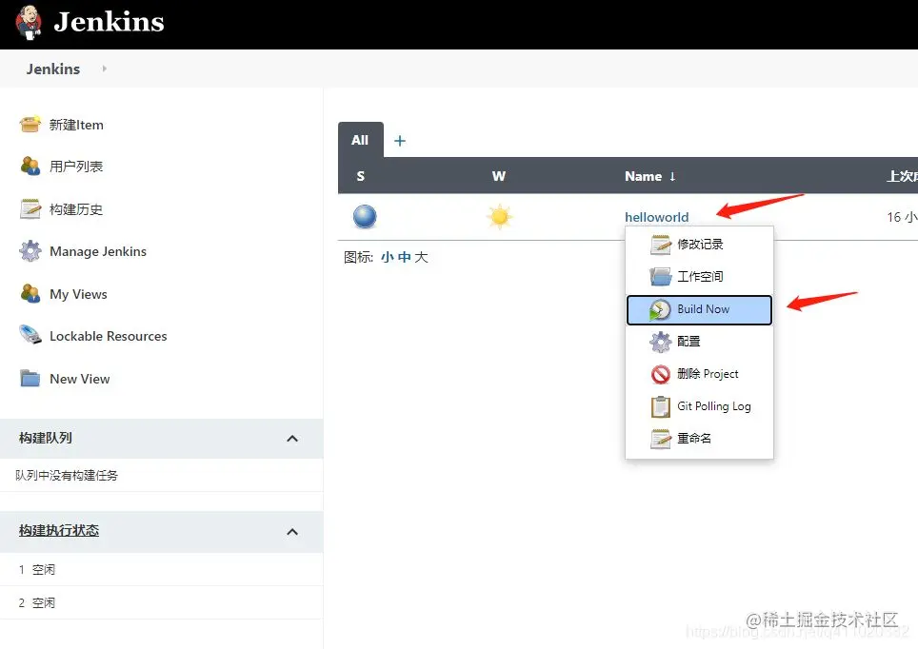The image size is (918, 649).
Task: Click the 队列中没有构建任务 message
Action: pyautogui.click(x=66, y=475)
